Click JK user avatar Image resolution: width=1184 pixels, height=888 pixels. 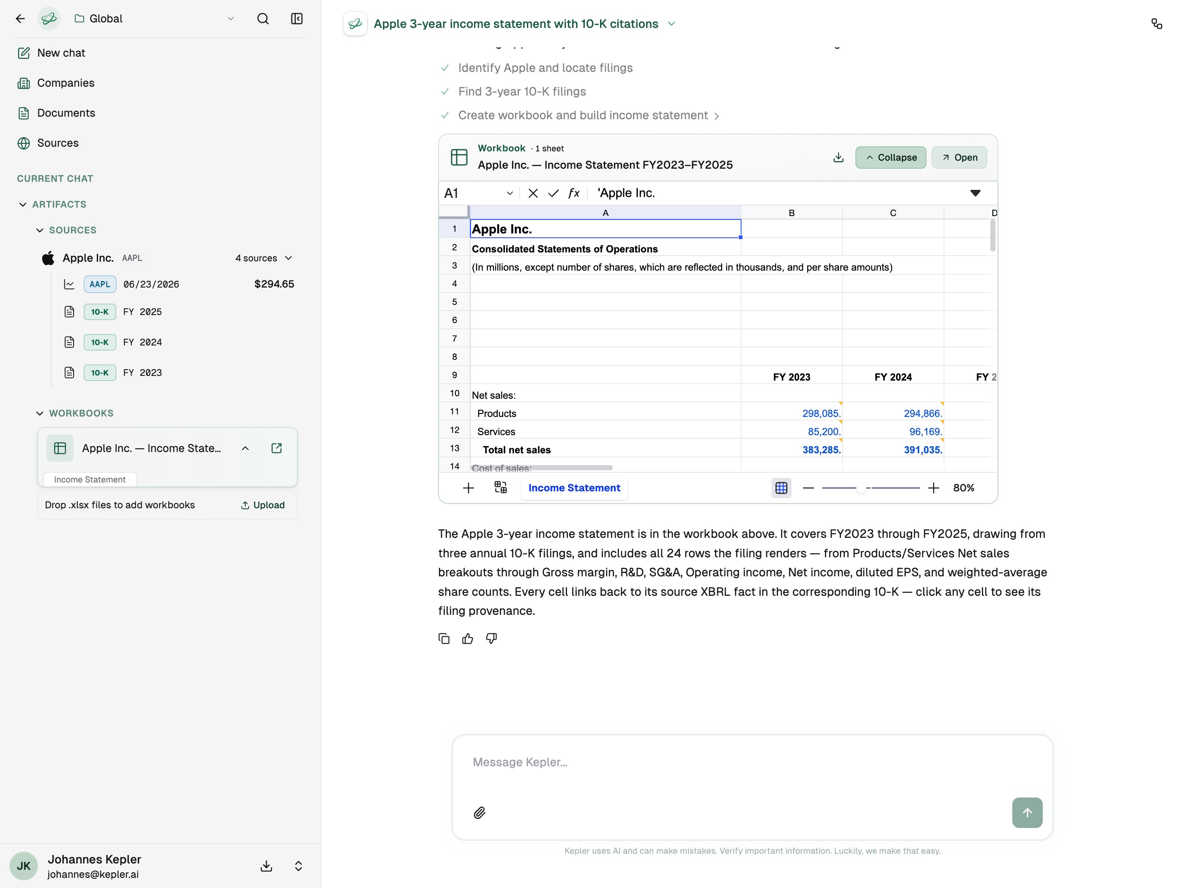[x=24, y=866]
